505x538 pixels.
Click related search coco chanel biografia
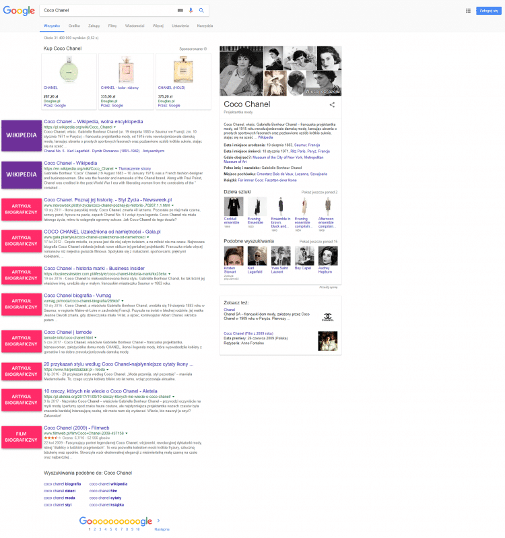click(62, 484)
